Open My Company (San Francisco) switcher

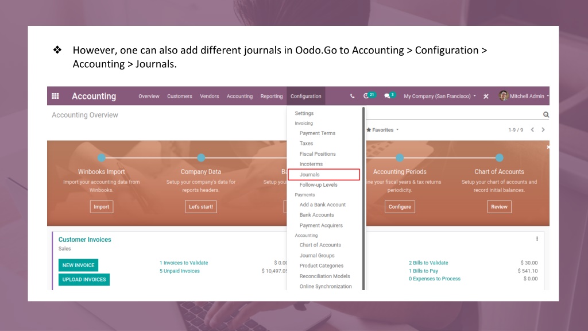coord(439,96)
